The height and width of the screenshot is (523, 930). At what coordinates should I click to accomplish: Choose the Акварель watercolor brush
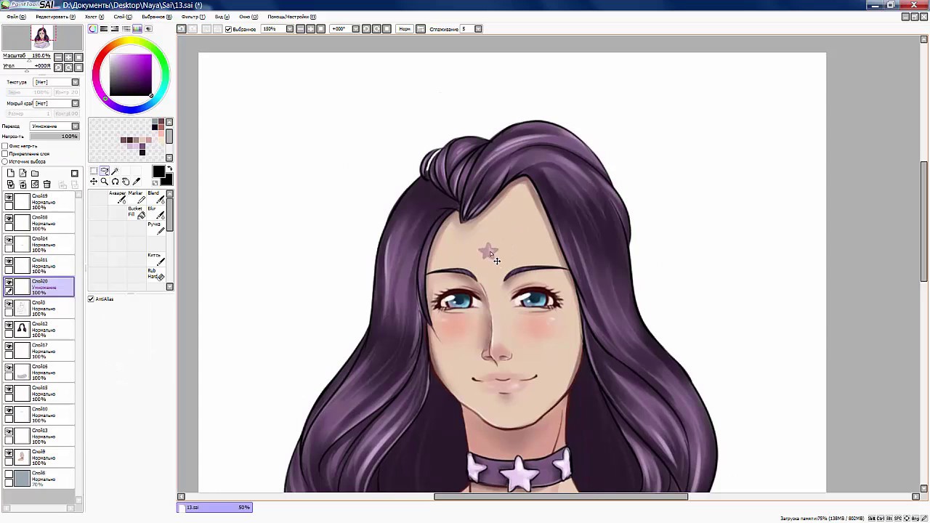[x=117, y=198]
